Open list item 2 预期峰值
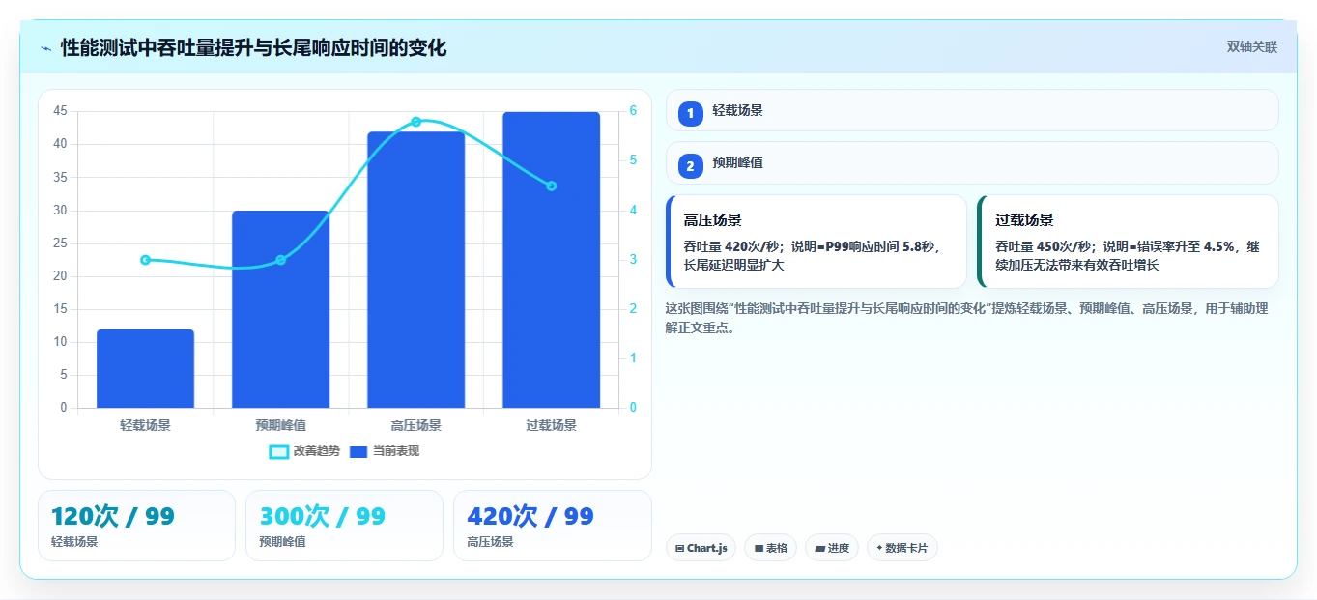This screenshot has height=600, width=1317. pos(972,162)
